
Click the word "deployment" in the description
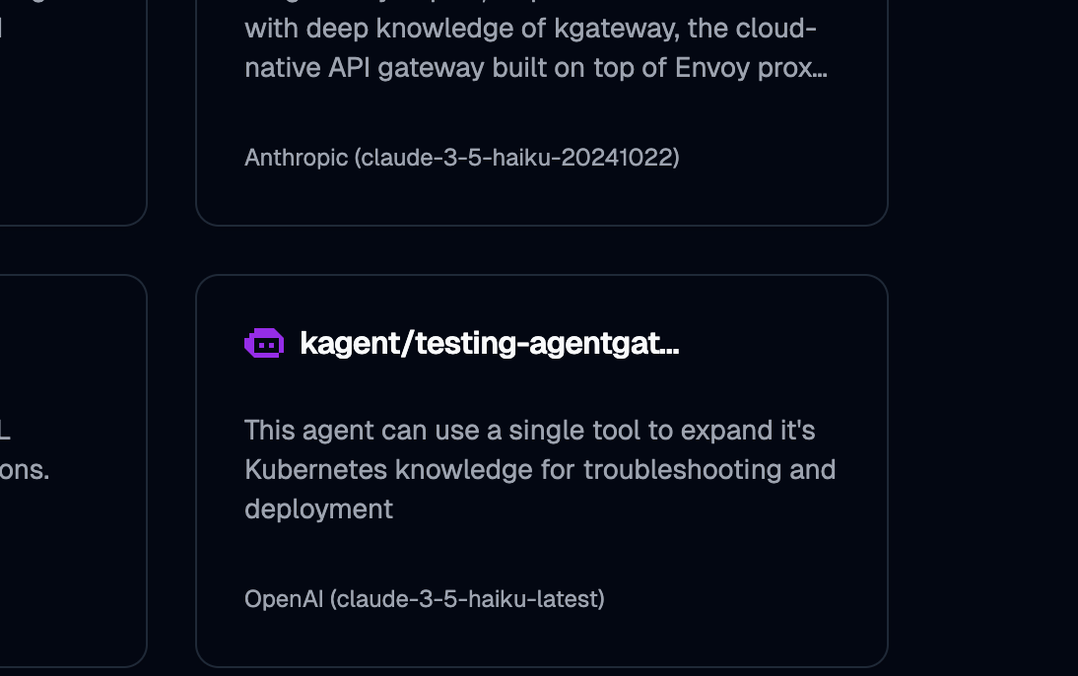(x=318, y=509)
